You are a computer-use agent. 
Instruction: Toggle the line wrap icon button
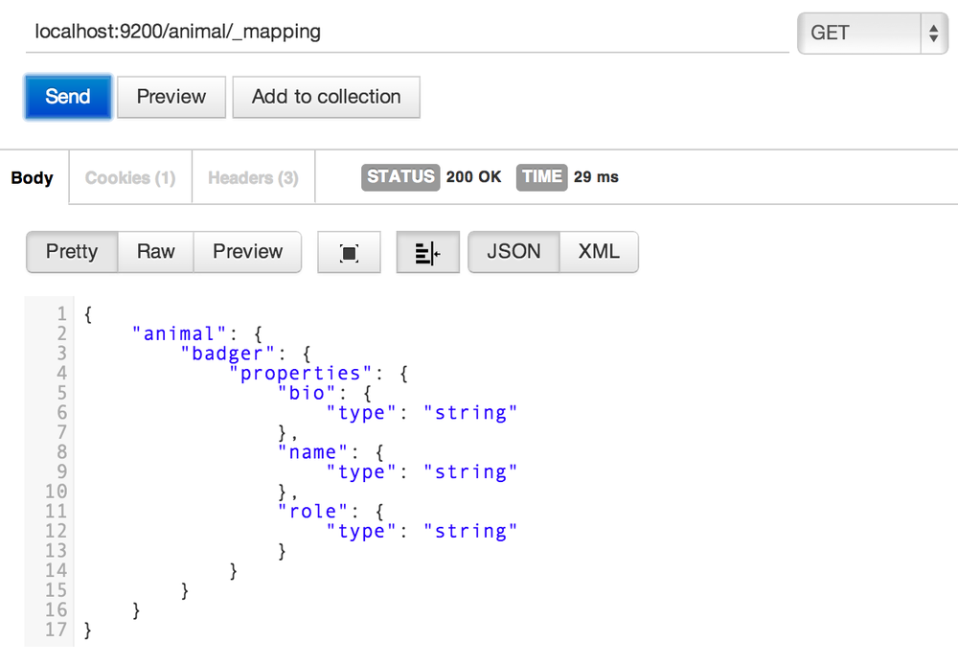pos(427,252)
